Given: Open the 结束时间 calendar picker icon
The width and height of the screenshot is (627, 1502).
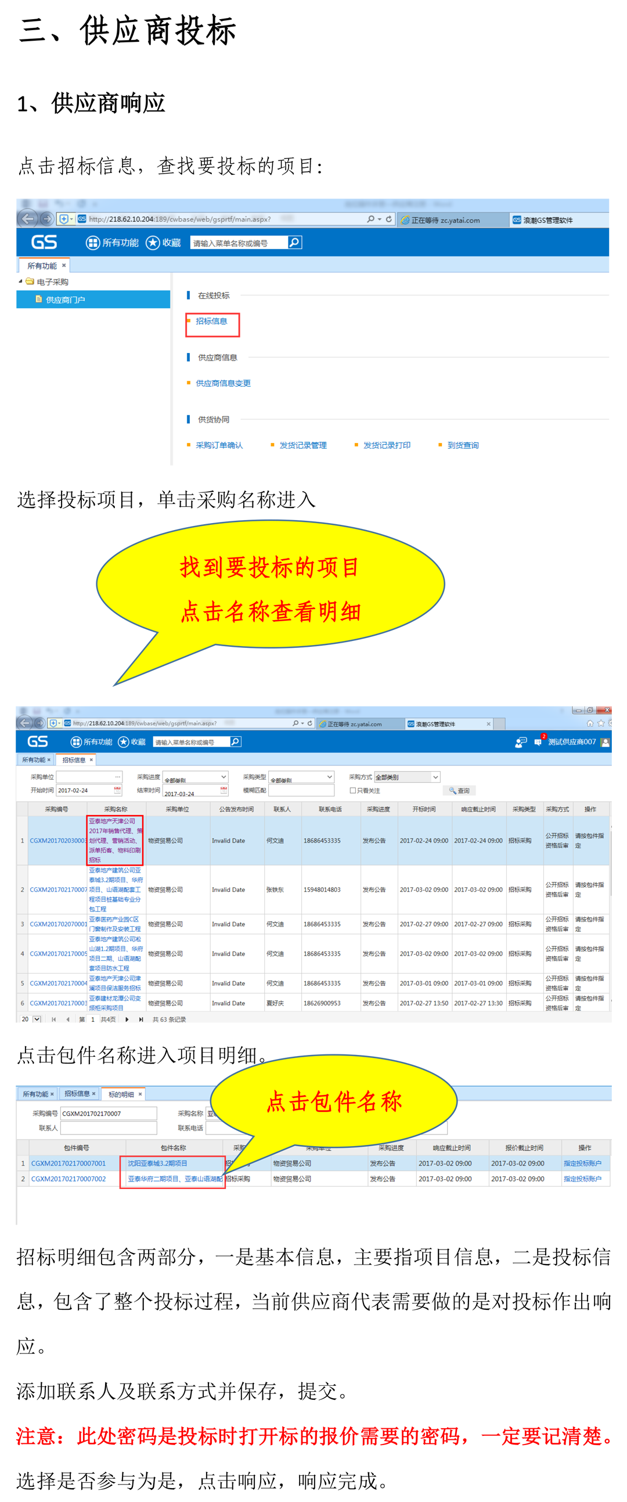Looking at the screenshot, I should [x=224, y=790].
